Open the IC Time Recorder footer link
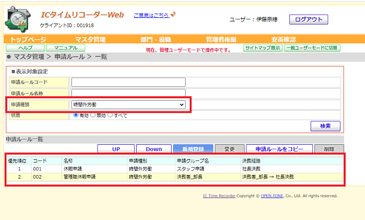365x220 pixels. click(x=219, y=196)
